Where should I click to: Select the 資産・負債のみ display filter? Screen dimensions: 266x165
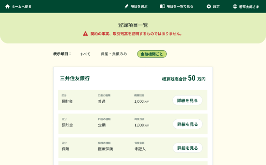[x=114, y=54]
